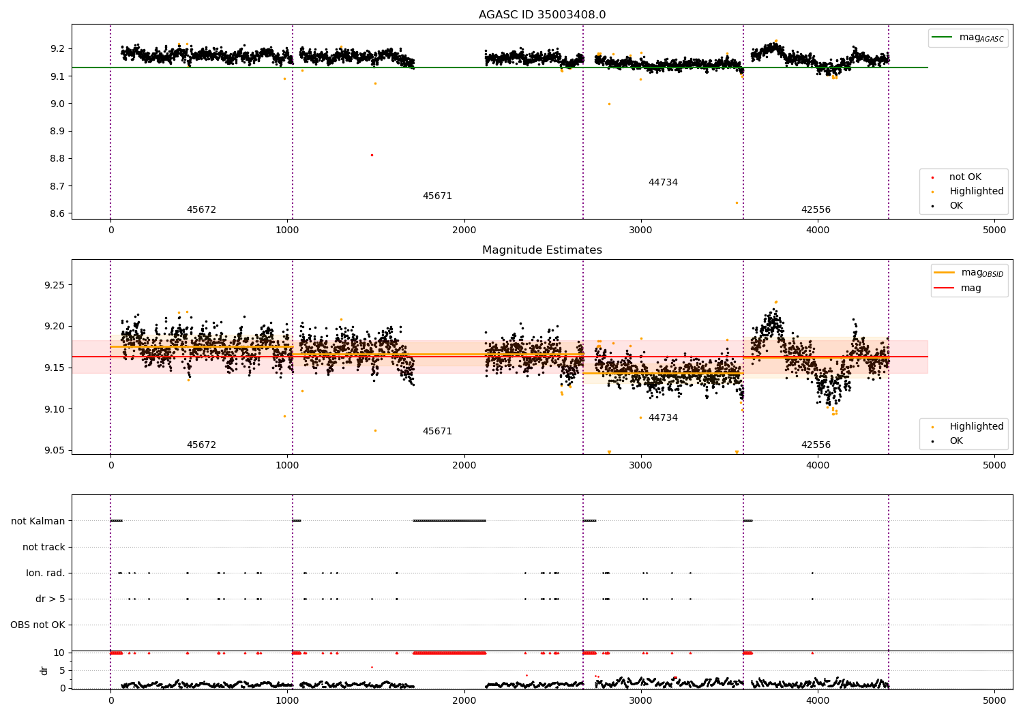Image resolution: width=1023 pixels, height=716 pixels.
Task: Click OBSID label 45671 in Magnitude Estimates panel
Action: (x=437, y=432)
